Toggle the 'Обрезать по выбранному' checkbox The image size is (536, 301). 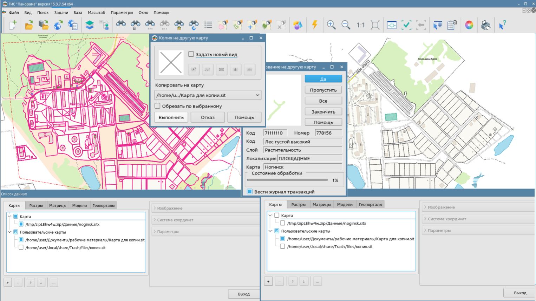click(158, 106)
